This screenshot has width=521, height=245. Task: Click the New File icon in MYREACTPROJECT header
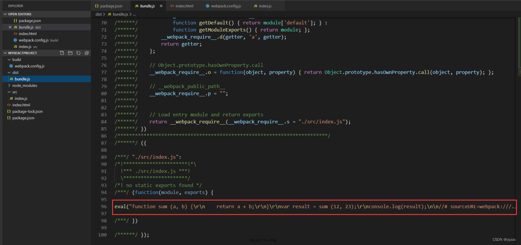coord(62,53)
